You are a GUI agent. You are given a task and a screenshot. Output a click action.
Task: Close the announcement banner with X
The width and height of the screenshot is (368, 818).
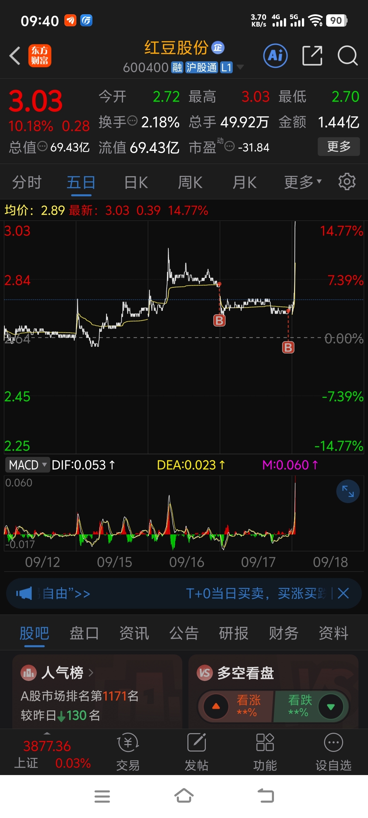[x=343, y=593]
